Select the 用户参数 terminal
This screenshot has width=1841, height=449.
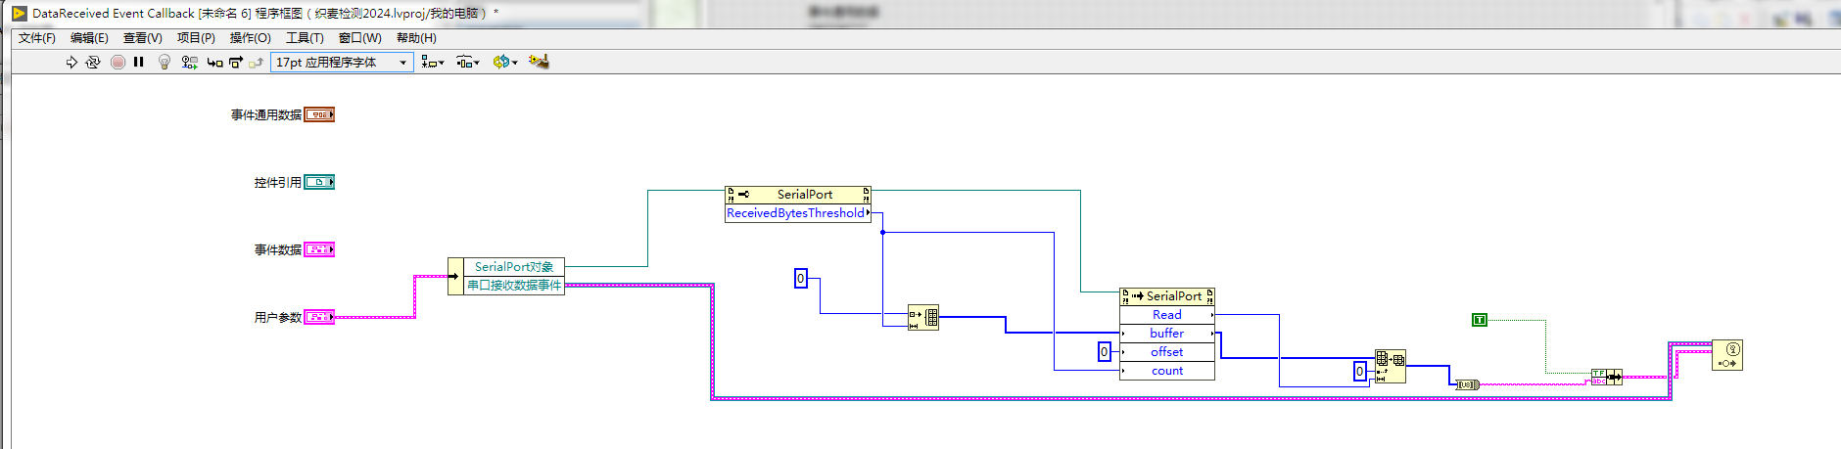319,317
